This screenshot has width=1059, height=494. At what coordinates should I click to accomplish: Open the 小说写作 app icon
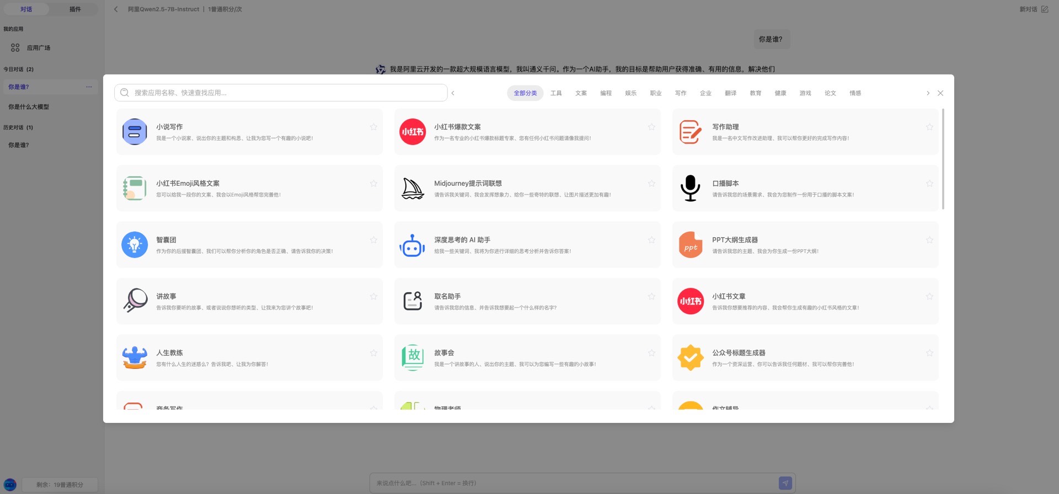coord(135,132)
